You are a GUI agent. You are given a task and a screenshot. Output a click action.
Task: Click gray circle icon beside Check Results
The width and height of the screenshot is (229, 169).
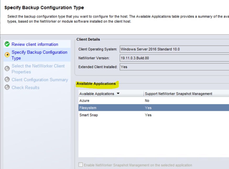[7, 88]
